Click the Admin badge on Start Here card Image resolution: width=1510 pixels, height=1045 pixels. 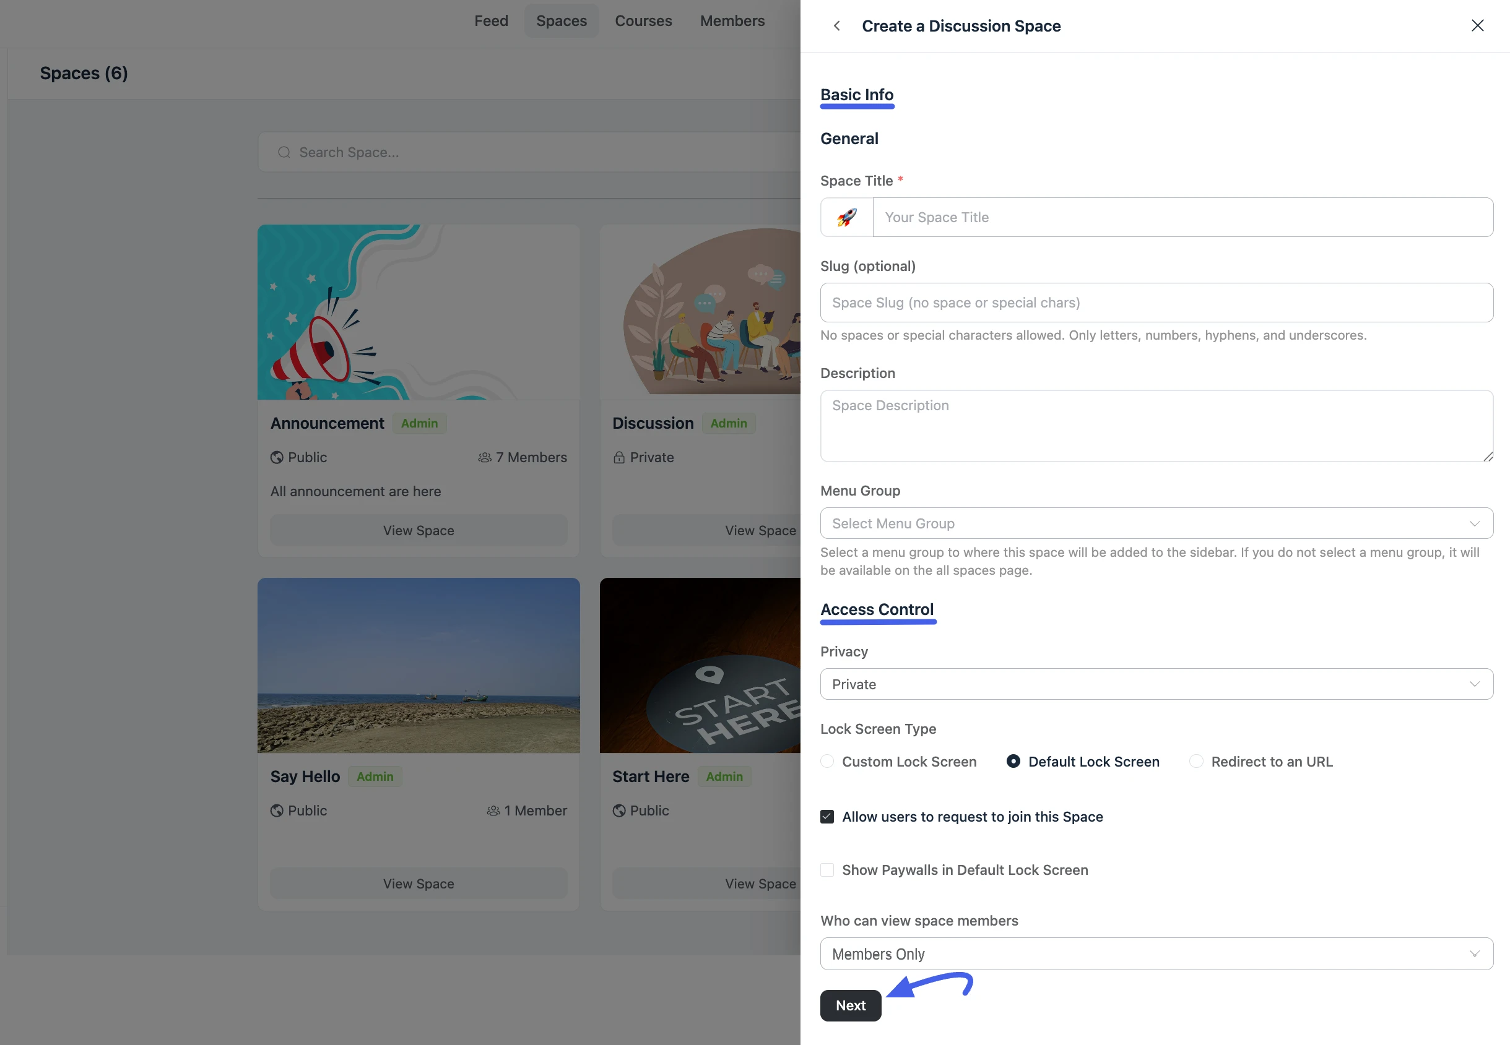724,776
